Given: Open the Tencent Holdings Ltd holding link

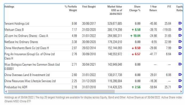Looking at the screenshot, I should pyautogui.click(x=17, y=24).
